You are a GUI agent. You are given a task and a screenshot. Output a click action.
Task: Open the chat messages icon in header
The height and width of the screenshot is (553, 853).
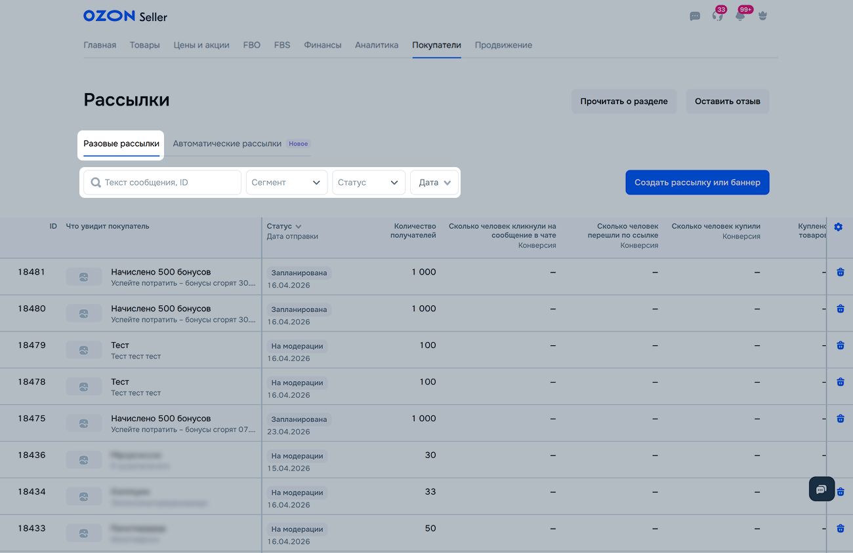click(695, 16)
